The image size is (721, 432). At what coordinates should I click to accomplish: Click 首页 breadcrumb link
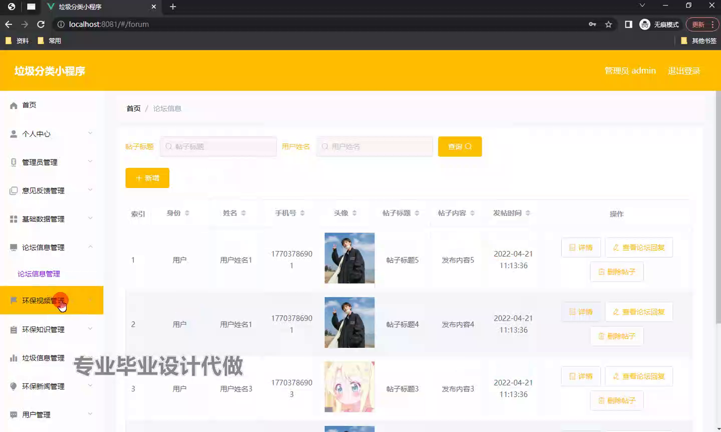coord(134,108)
